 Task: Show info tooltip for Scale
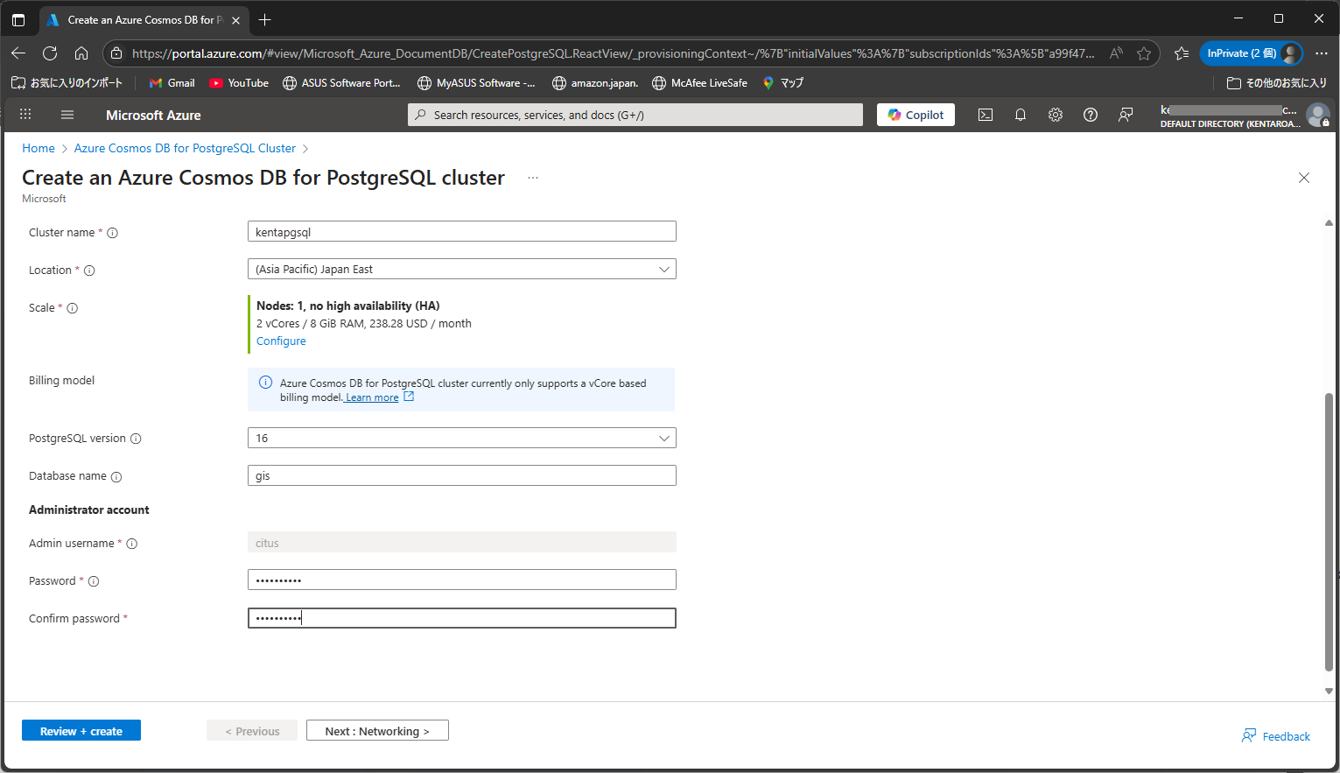tap(73, 308)
